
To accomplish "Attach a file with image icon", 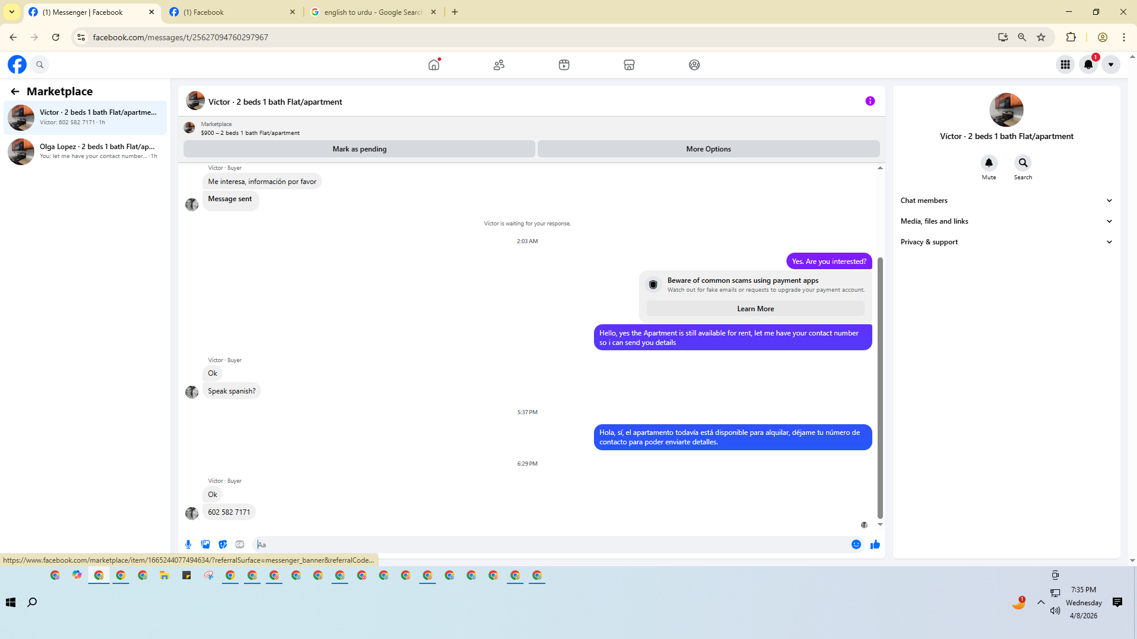I will 205,544.
